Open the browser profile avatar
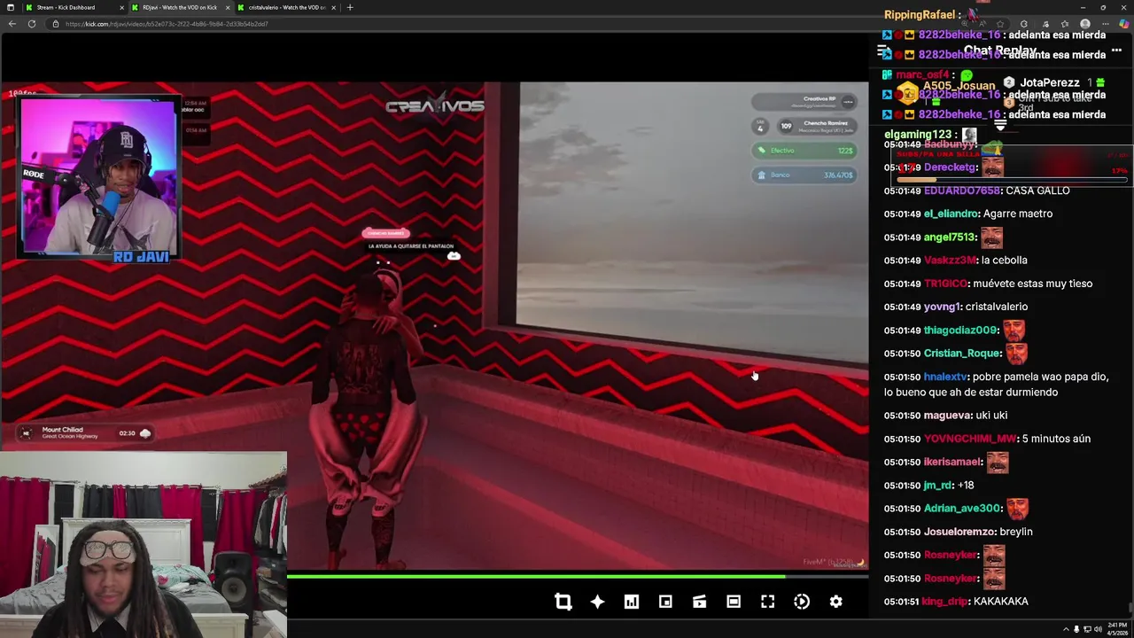 click(x=1085, y=24)
